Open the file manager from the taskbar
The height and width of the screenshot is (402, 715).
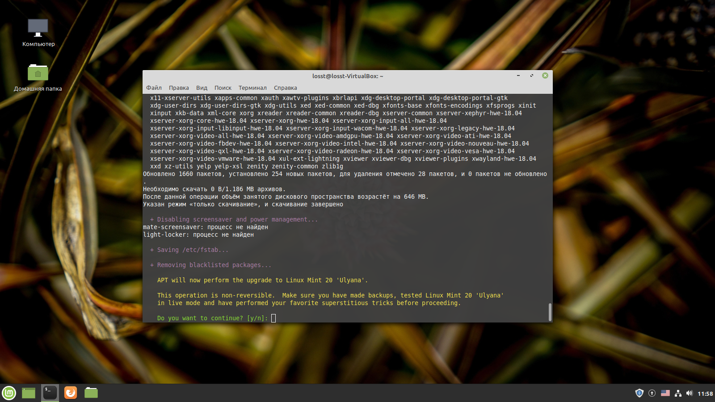[91, 393]
